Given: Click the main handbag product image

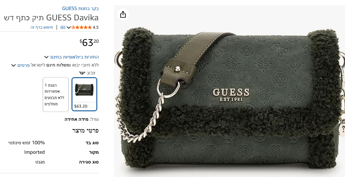Looking at the screenshot, I should 229,91.
